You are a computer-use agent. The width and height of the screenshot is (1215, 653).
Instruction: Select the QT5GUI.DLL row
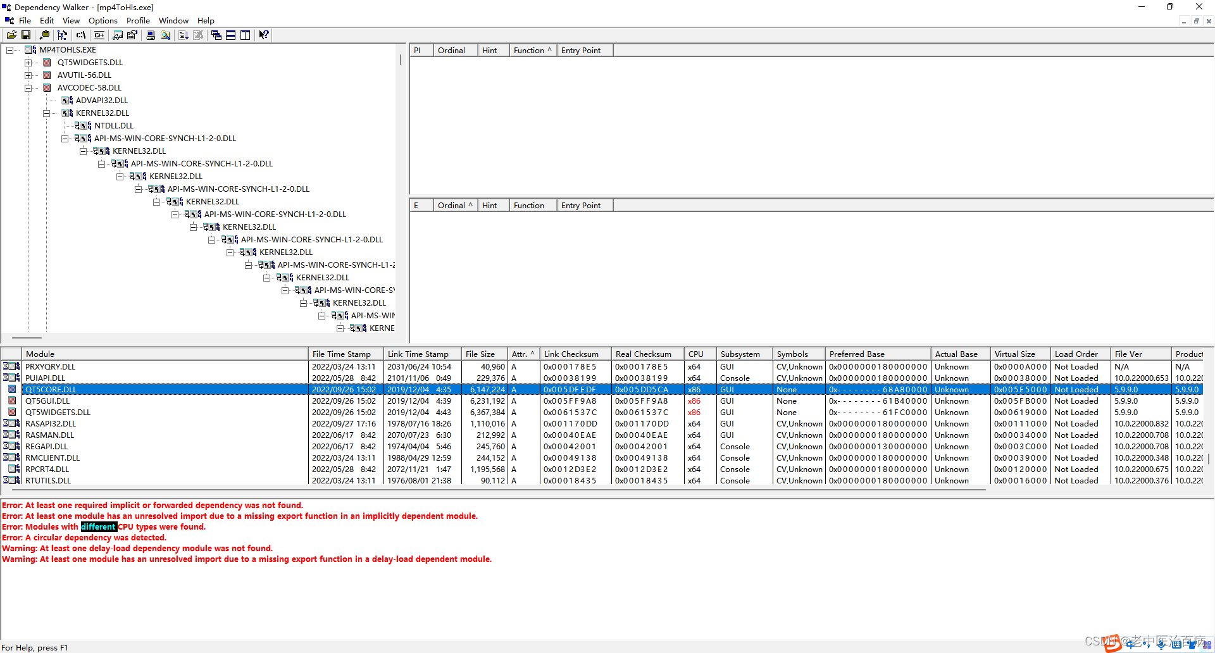coord(47,401)
